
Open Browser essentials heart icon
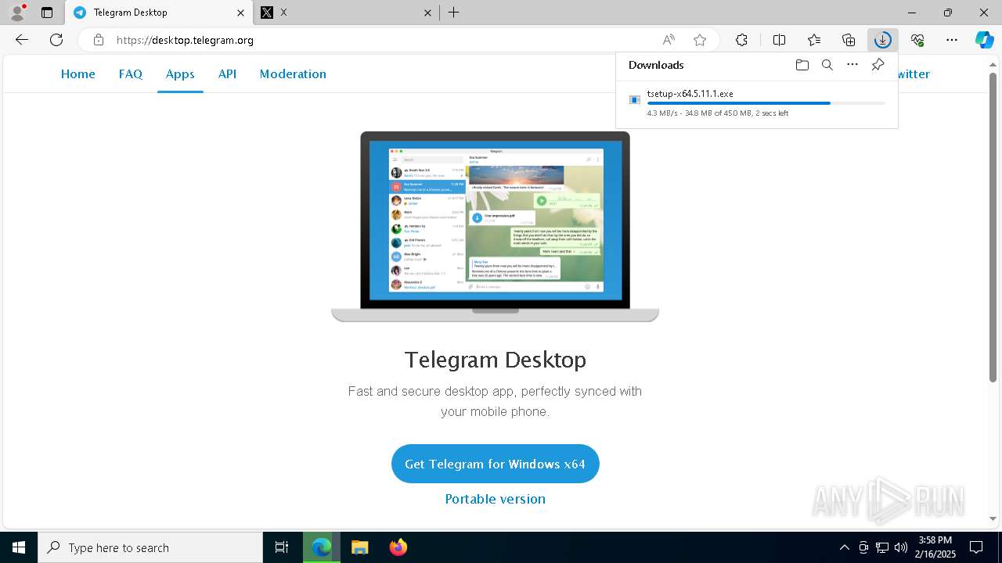tap(917, 40)
